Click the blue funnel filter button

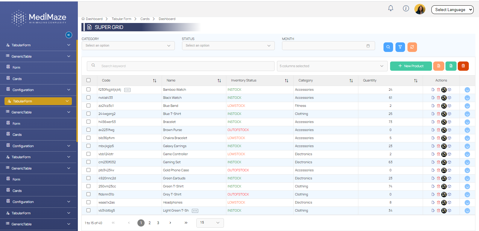tap(400, 47)
